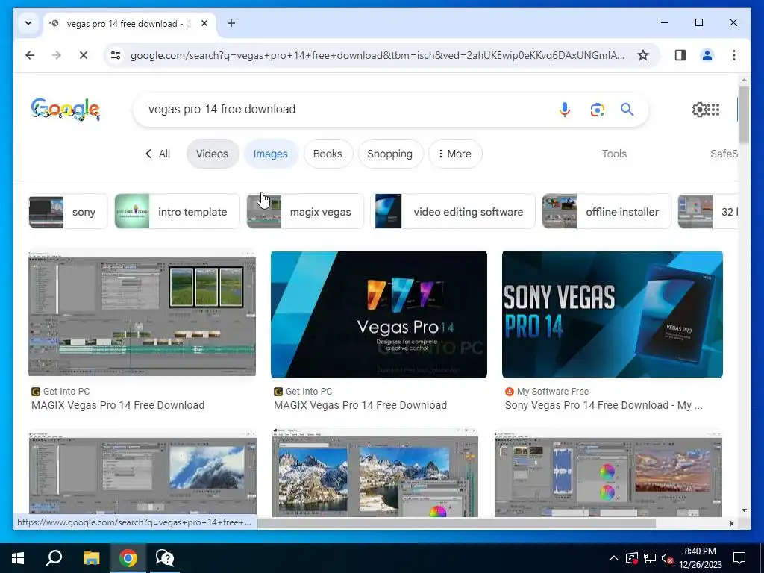Stop loading the page
Viewport: 764px width, 573px height.
[x=84, y=55]
